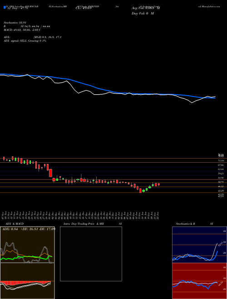Click the red-background RSI chart
The width and height of the screenshot is (227, 299).
click(199, 281)
